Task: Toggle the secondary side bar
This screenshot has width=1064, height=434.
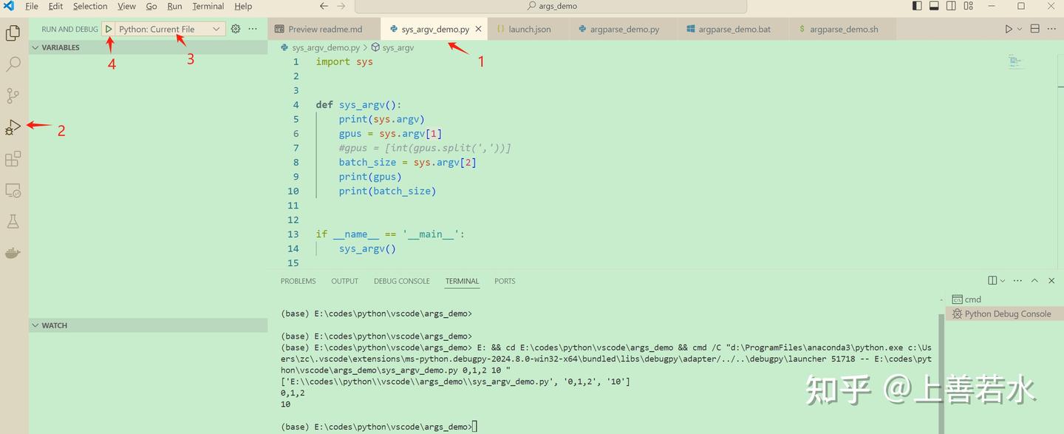Action: coord(951,5)
